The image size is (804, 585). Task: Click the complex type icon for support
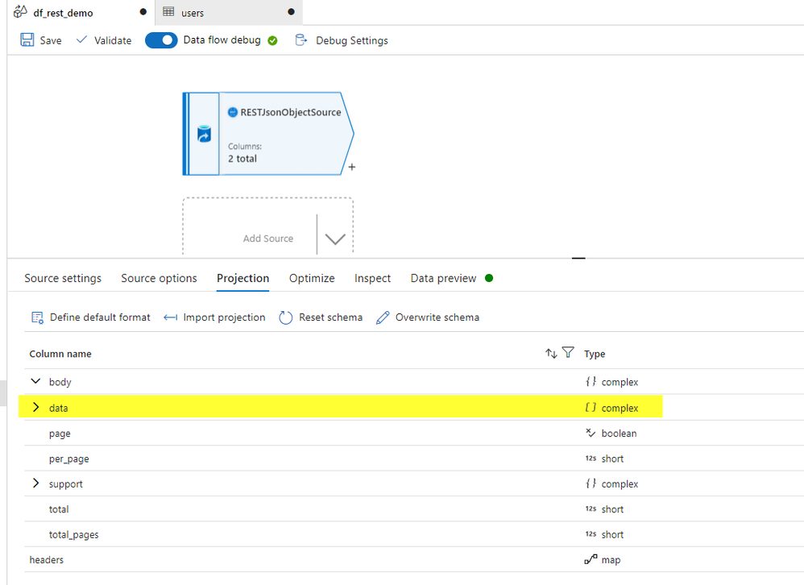pos(591,483)
